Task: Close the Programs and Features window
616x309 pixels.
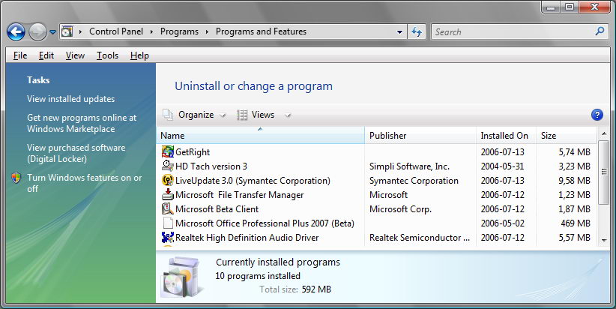Action: coord(594,7)
